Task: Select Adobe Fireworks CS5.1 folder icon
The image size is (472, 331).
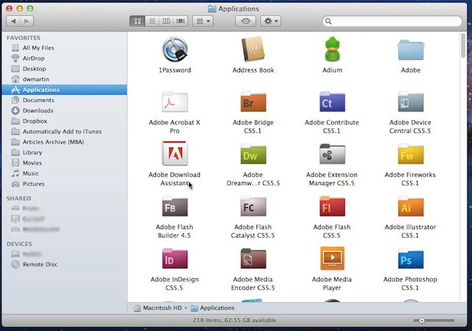Action: (x=411, y=154)
